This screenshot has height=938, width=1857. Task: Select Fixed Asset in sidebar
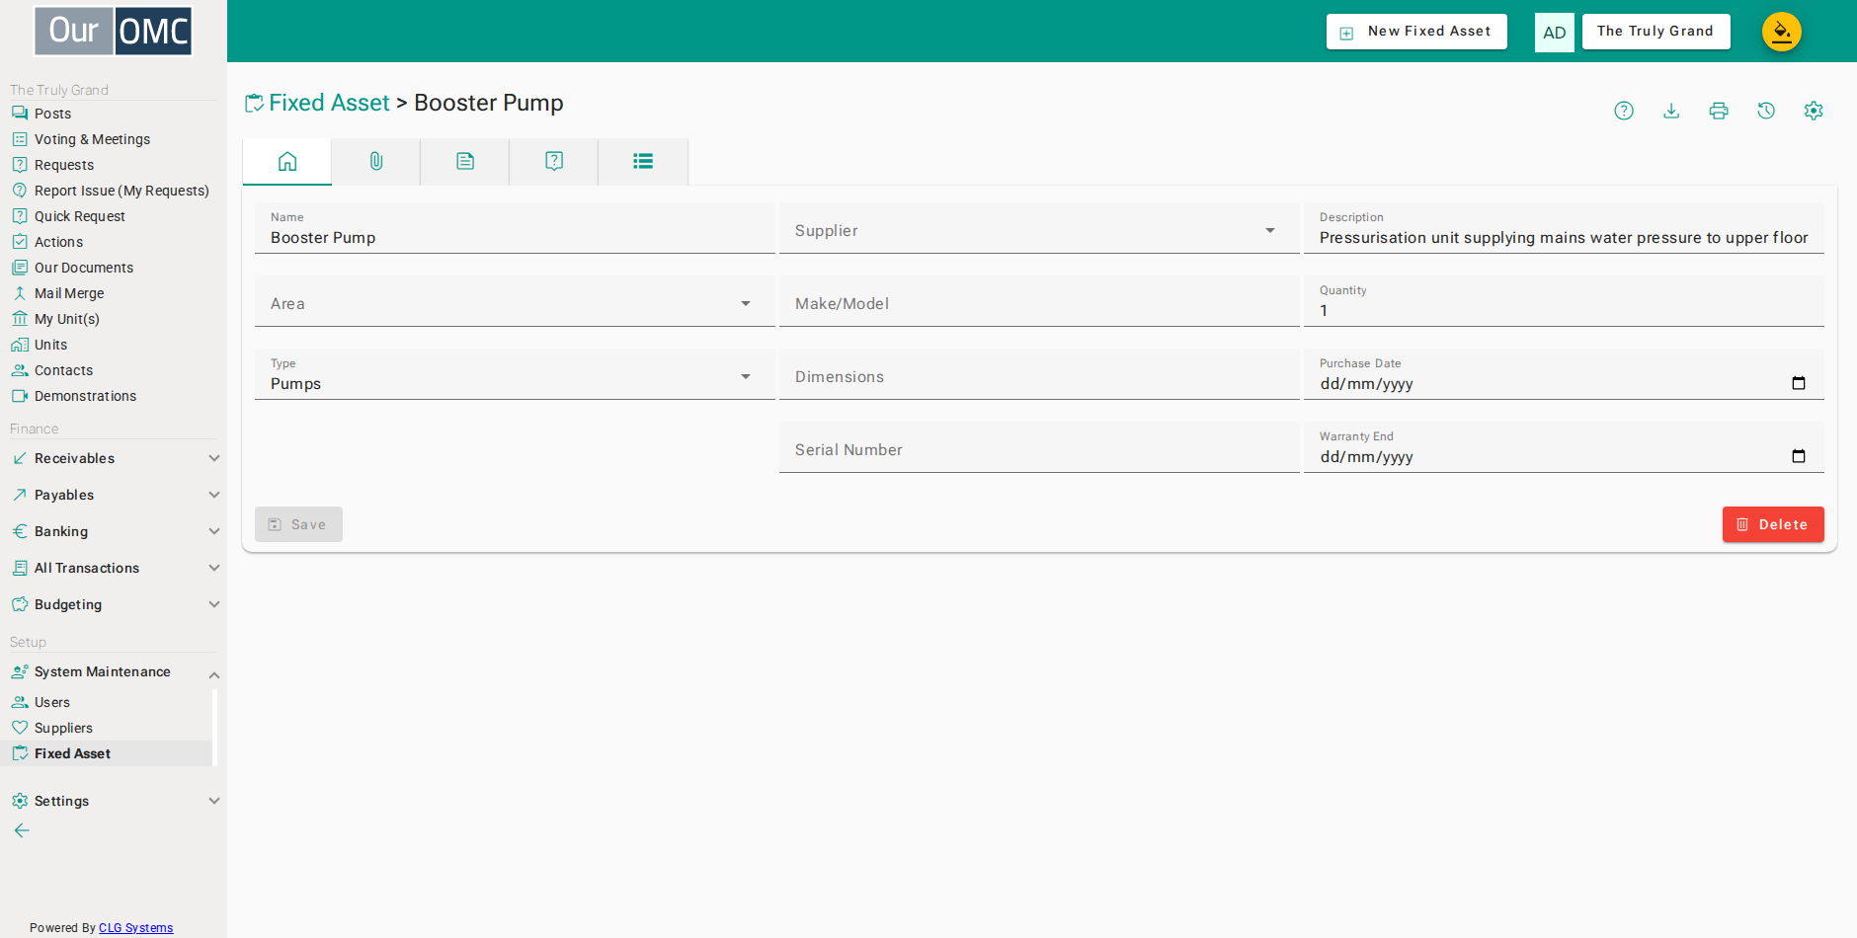[x=107, y=753]
